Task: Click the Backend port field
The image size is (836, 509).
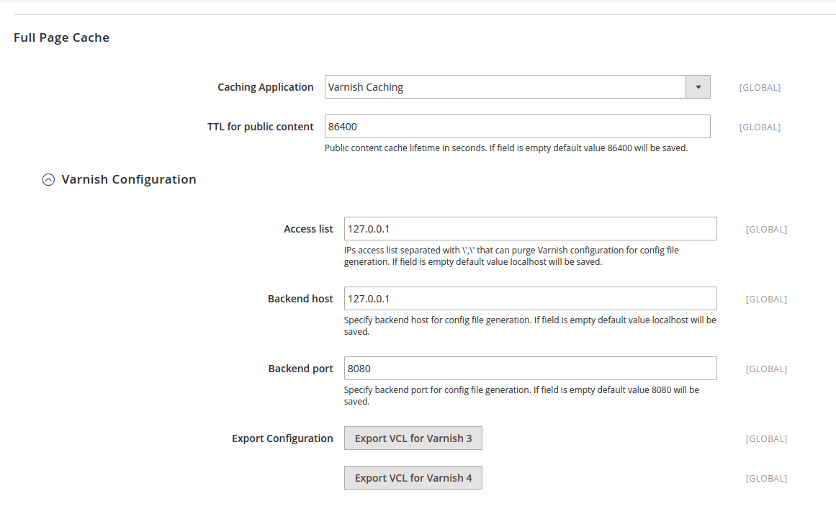Action: (530, 369)
